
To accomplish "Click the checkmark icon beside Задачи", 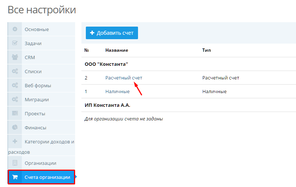I will 15,43.
